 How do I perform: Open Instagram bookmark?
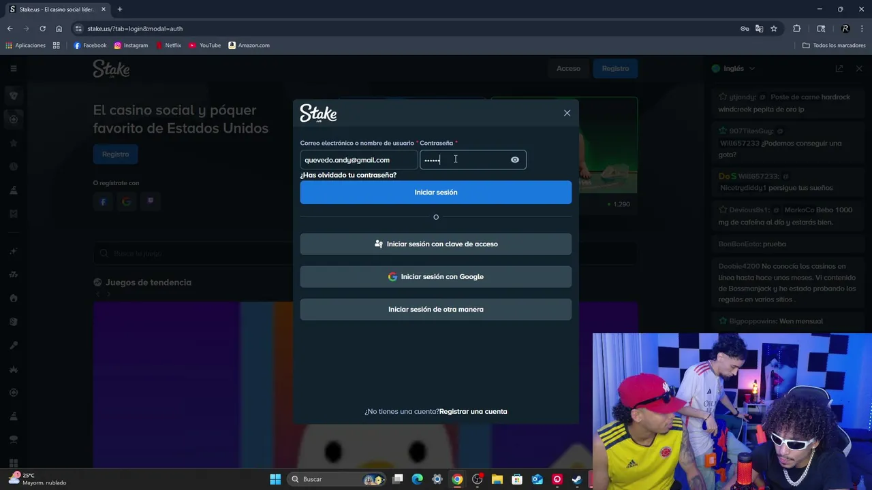point(131,46)
